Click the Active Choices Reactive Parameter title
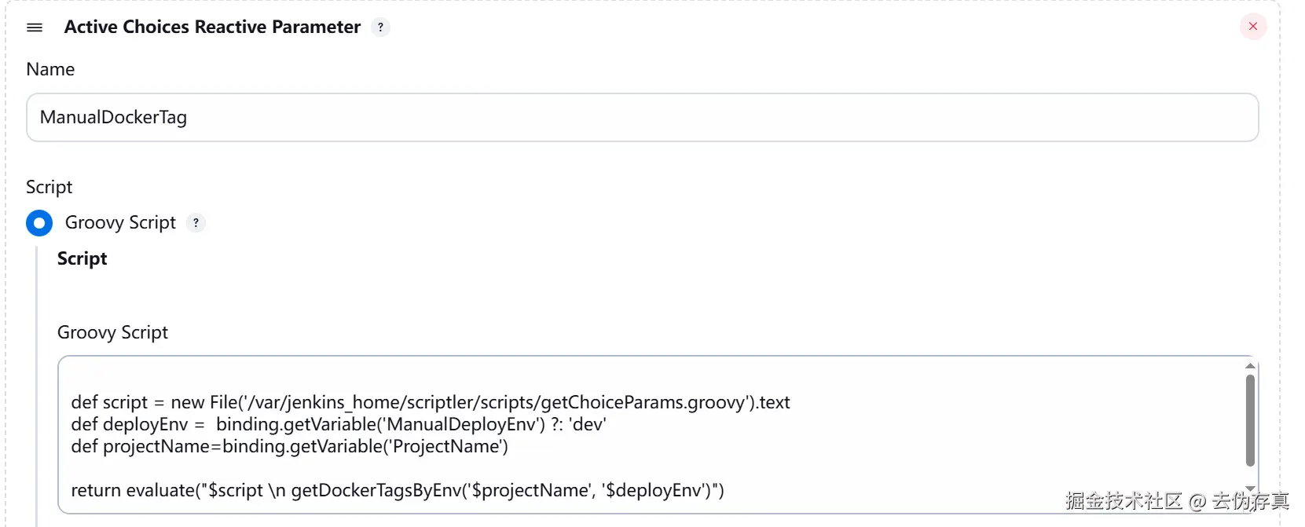1305x527 pixels. 212,27
